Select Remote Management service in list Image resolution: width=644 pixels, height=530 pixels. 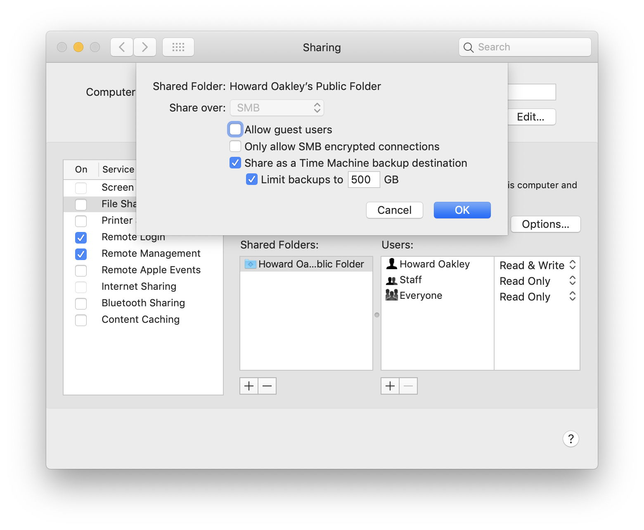pyautogui.click(x=151, y=253)
